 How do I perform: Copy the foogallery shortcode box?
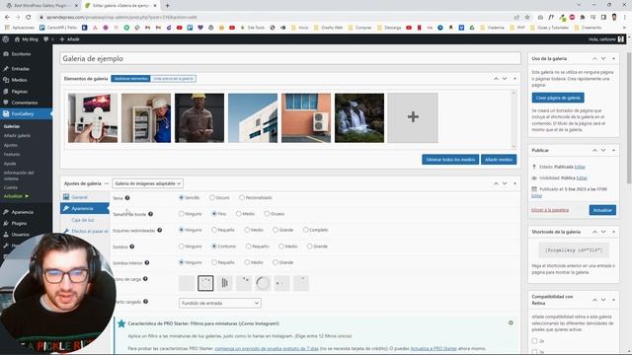click(574, 249)
